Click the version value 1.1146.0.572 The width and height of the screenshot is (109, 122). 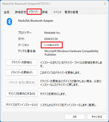point(52,45)
